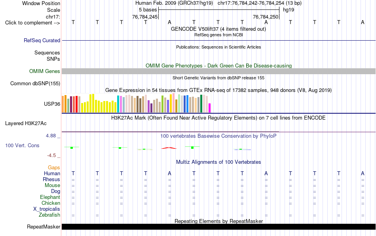Viewport: 376px width, 236px height.
Task: Select the Zebrafish alignment row label
Action: (49, 215)
